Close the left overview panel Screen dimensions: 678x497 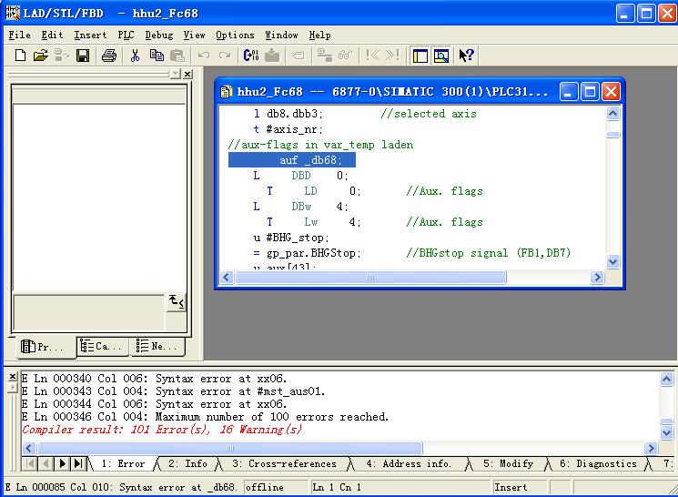click(x=187, y=75)
